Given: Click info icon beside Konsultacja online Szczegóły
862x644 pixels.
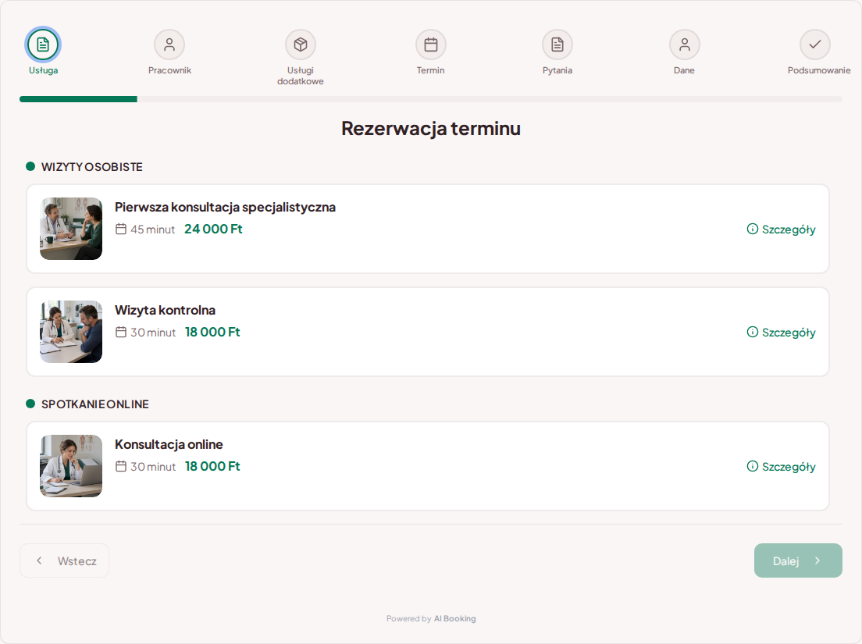Looking at the screenshot, I should (753, 466).
